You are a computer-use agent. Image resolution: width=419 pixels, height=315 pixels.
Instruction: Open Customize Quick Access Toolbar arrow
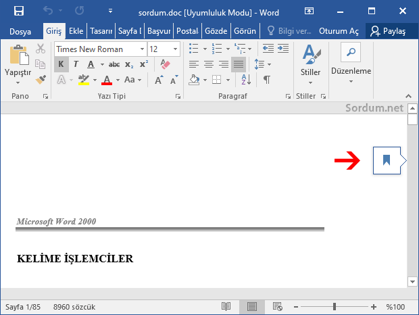pos(110,11)
